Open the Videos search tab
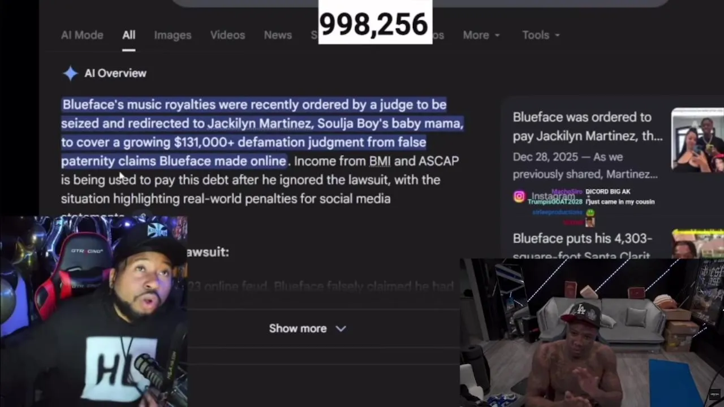The width and height of the screenshot is (724, 407). point(227,35)
